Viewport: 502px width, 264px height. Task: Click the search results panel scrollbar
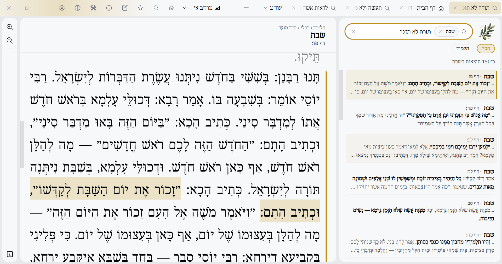[341, 95]
